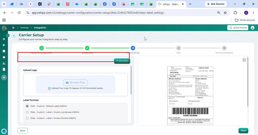
Task: Click the gear icon in the breadcrumb
Action: point(13,28)
